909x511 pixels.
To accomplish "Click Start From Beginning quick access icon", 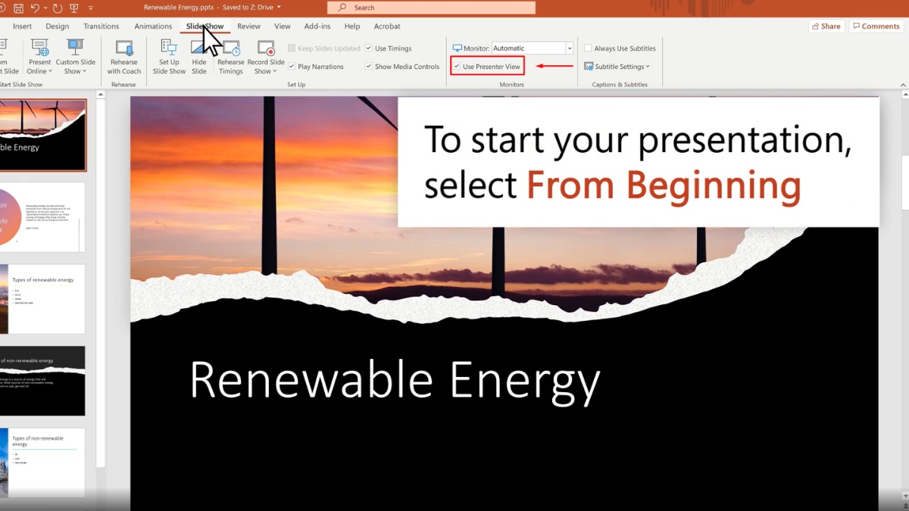I will tap(74, 8).
